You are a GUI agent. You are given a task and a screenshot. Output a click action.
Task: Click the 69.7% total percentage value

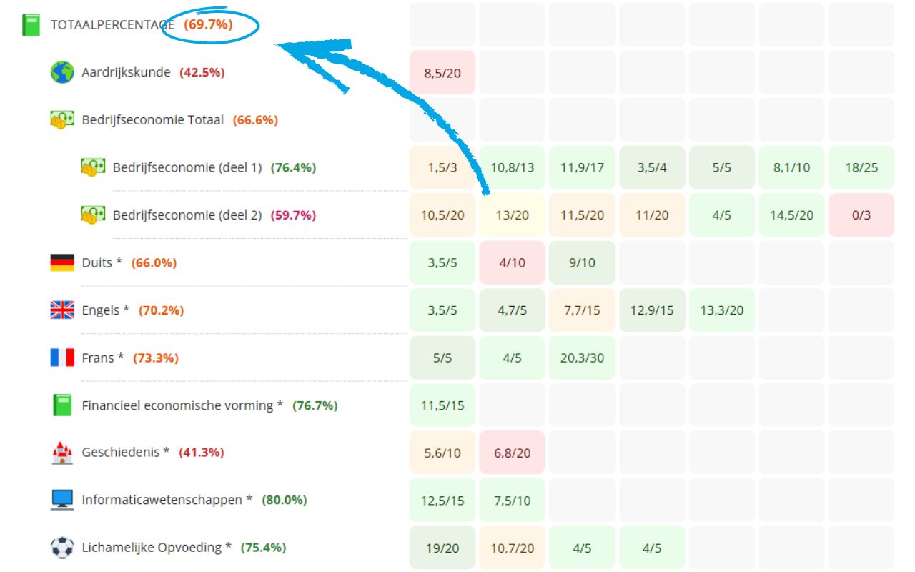pyautogui.click(x=208, y=25)
